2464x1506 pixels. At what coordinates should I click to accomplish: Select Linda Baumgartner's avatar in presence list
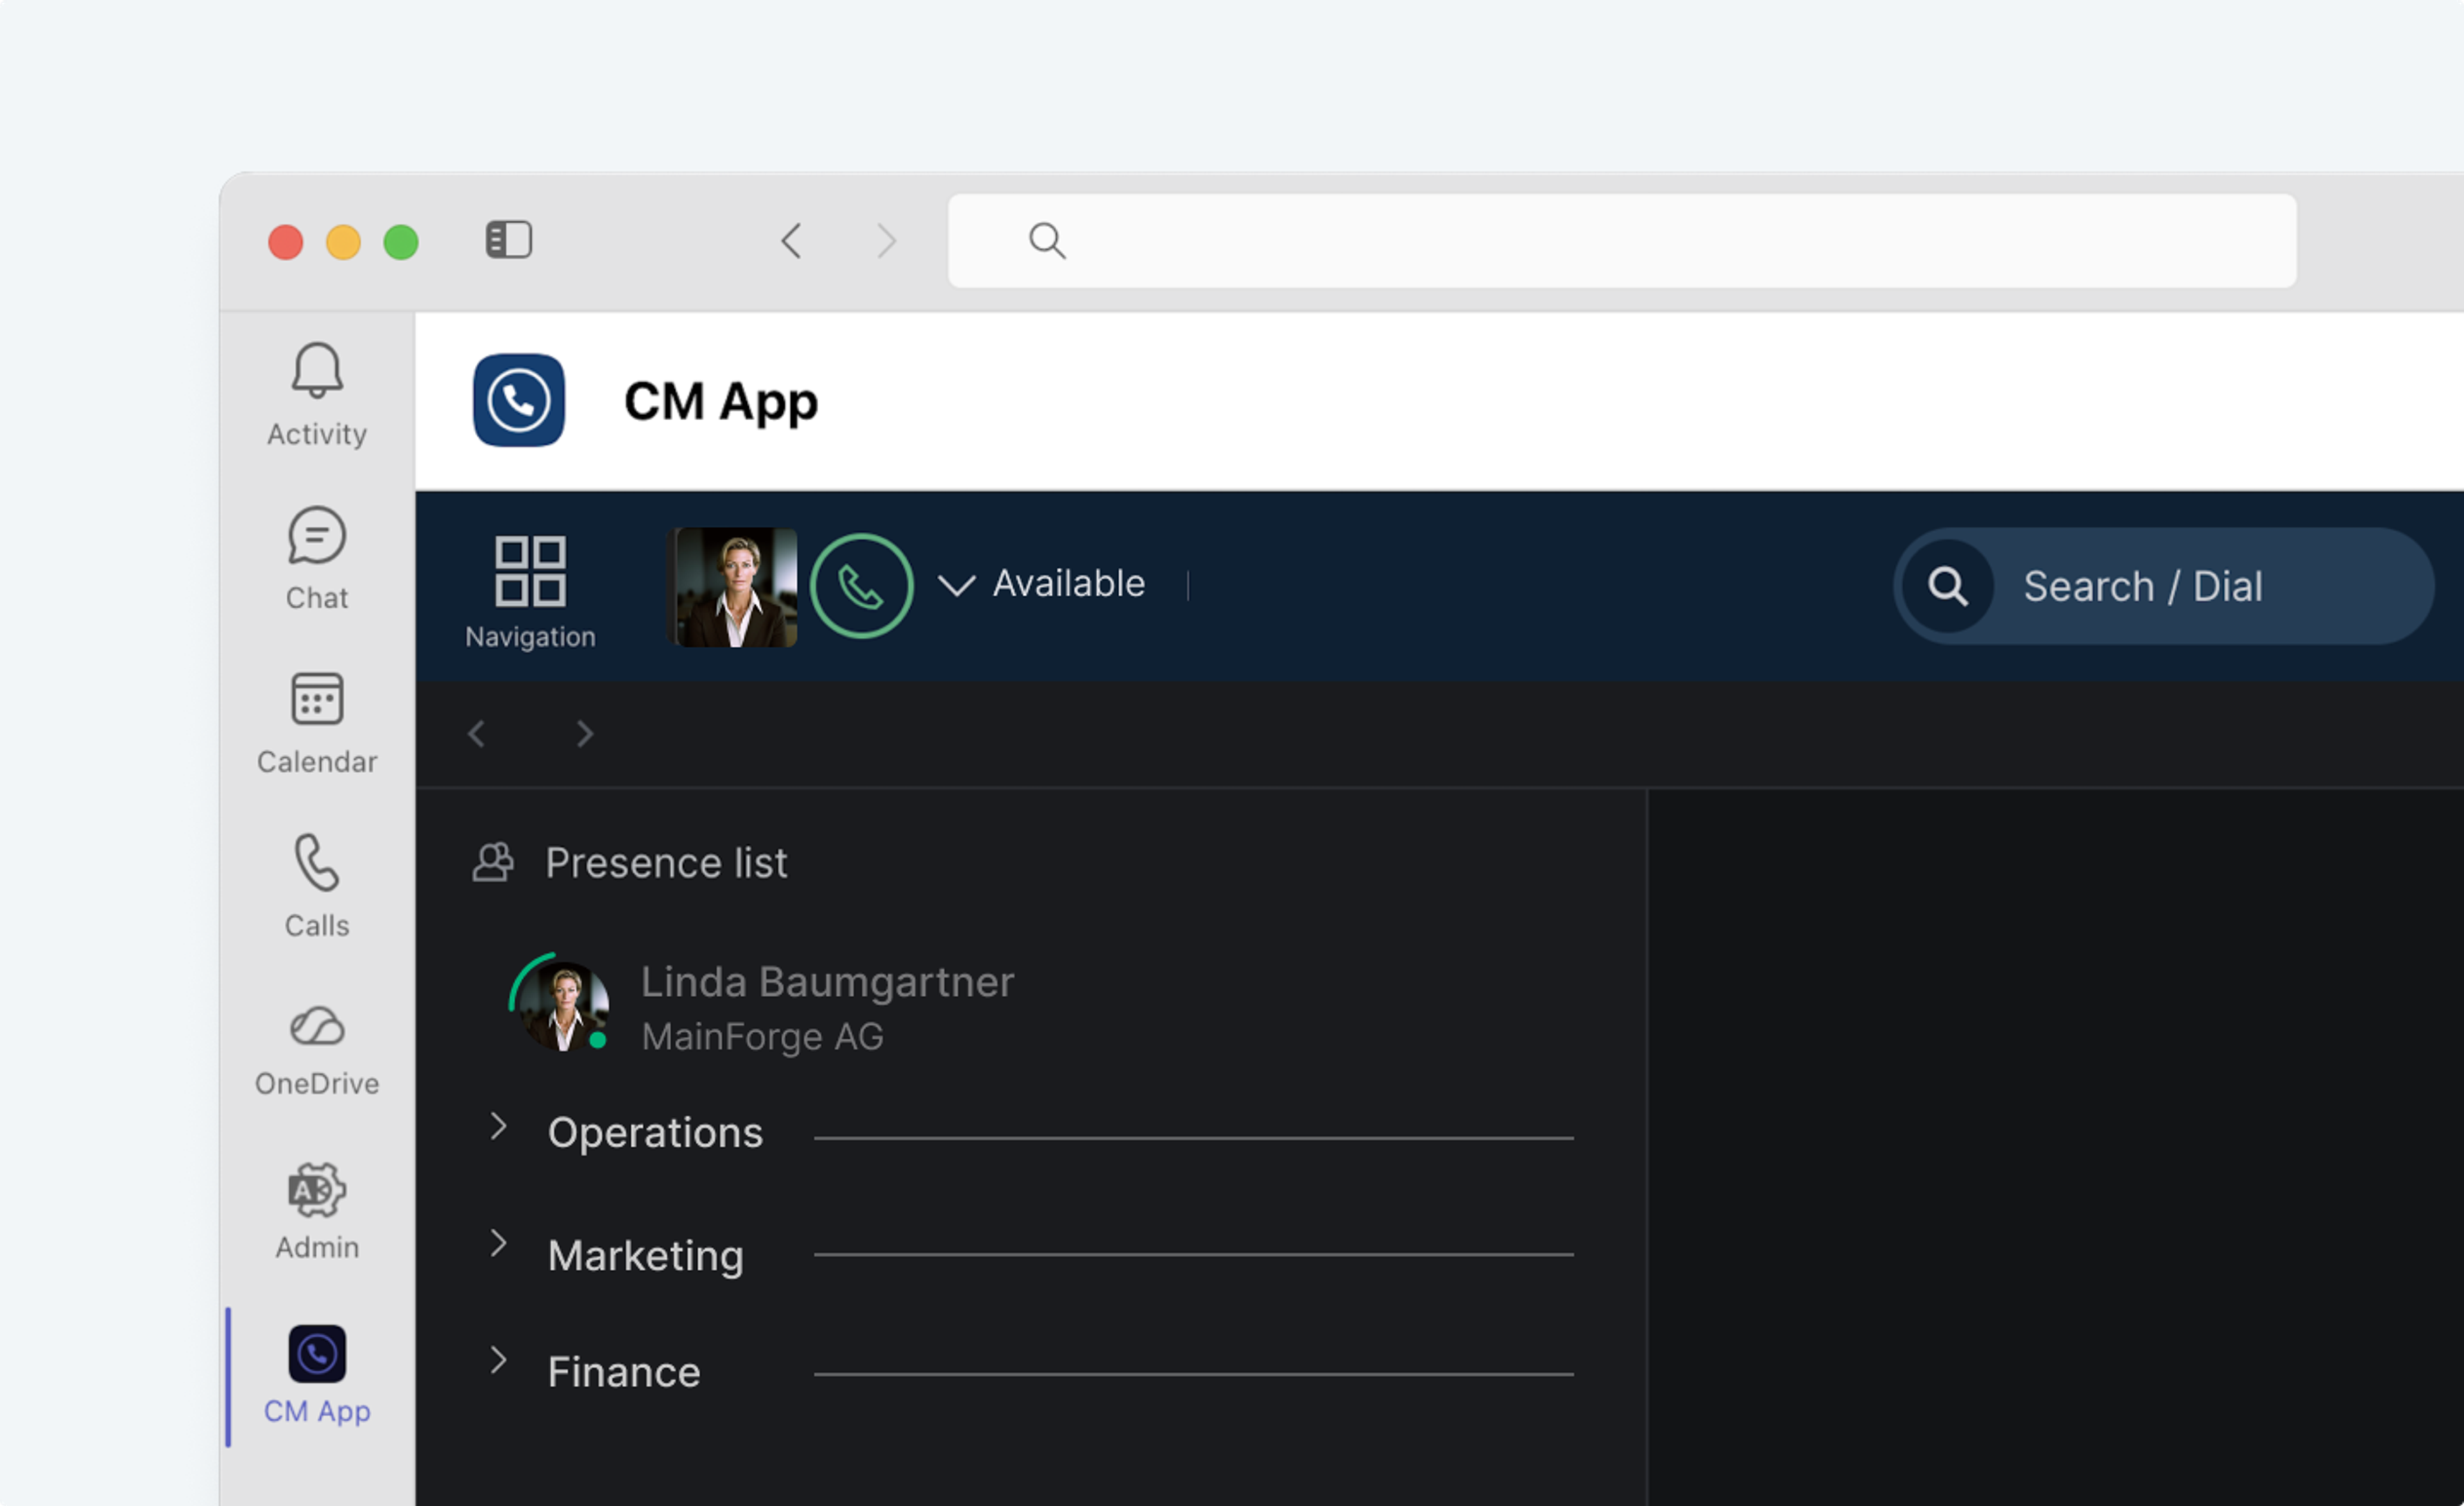[x=561, y=1004]
